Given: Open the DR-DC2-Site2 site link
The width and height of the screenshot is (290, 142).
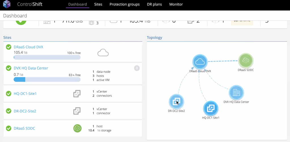Looking at the screenshot, I should (25, 111).
